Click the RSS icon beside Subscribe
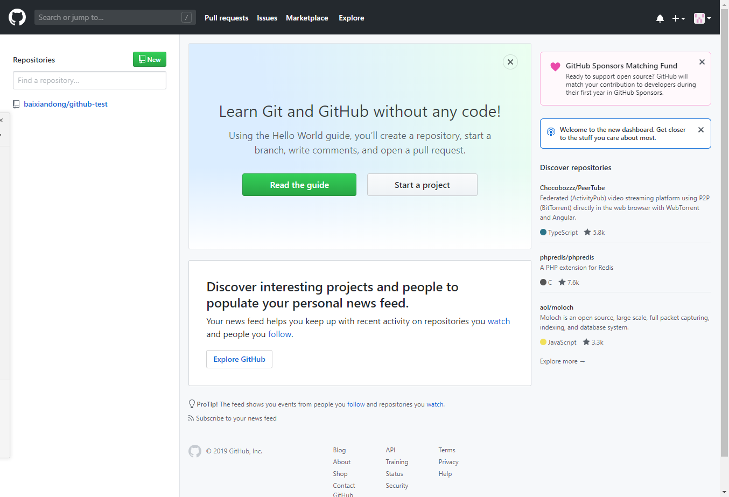The image size is (729, 497). point(191,418)
